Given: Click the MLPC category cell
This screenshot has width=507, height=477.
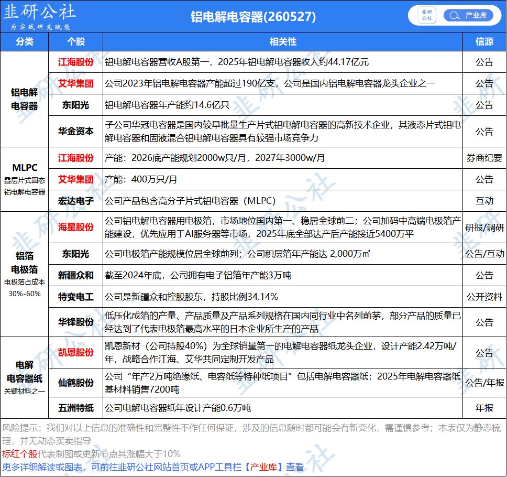Looking at the screenshot, I should point(25,179).
